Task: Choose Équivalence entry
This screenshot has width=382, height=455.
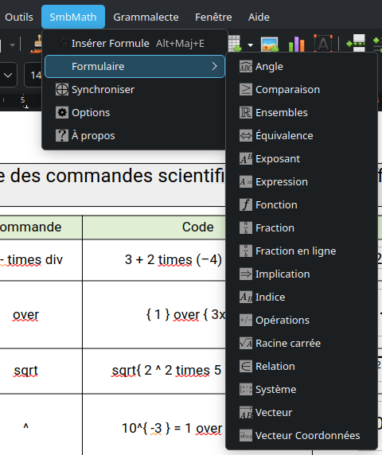Action: tap(302, 135)
